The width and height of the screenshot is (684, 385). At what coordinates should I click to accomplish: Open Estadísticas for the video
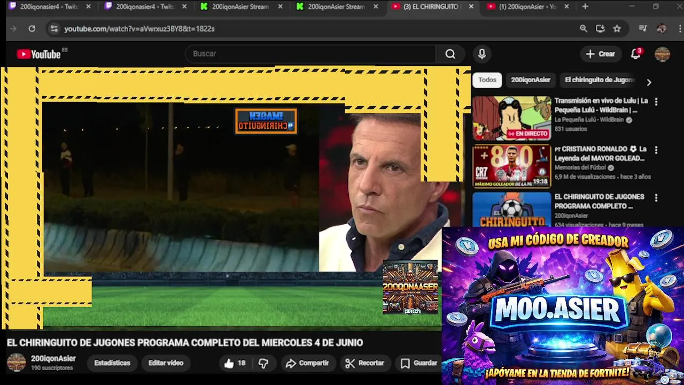click(112, 363)
